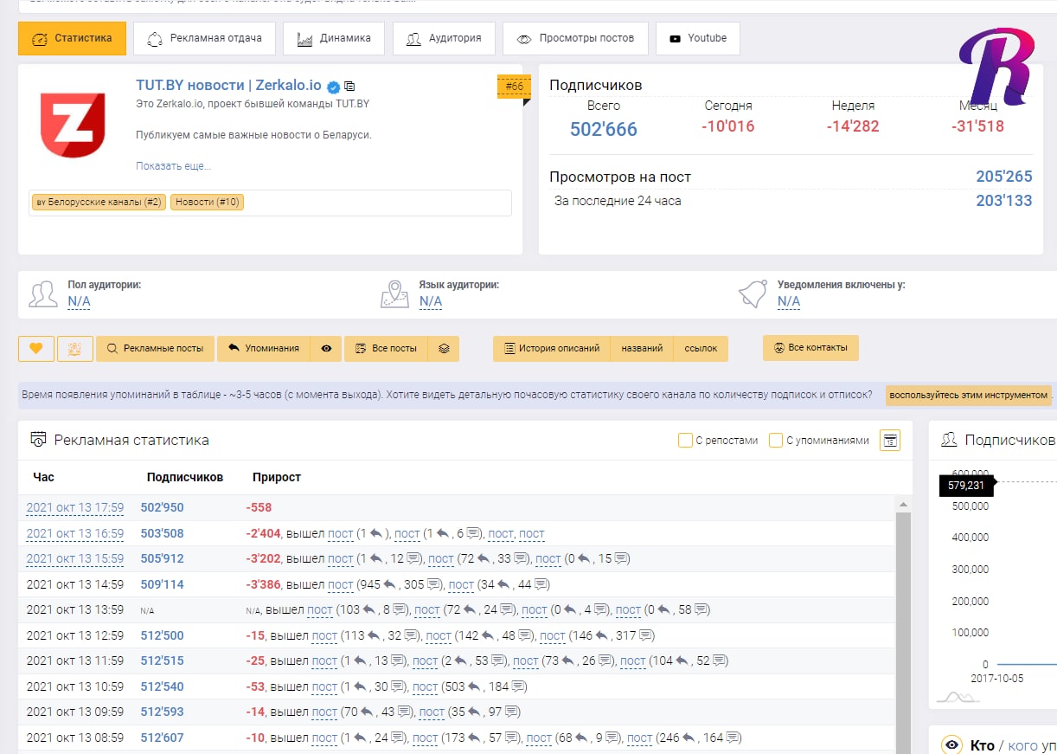Image resolution: width=1057 pixels, height=754 pixels.
Task: Click the clock icon beside Рекламная статистика
Action: (38, 440)
